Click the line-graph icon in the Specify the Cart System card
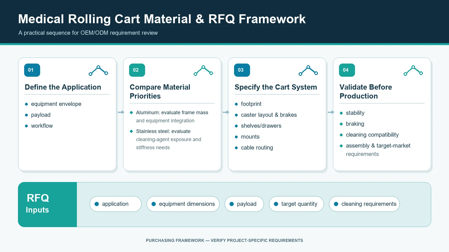Image resolution: width=449 pixels, height=252 pixels. point(308,71)
